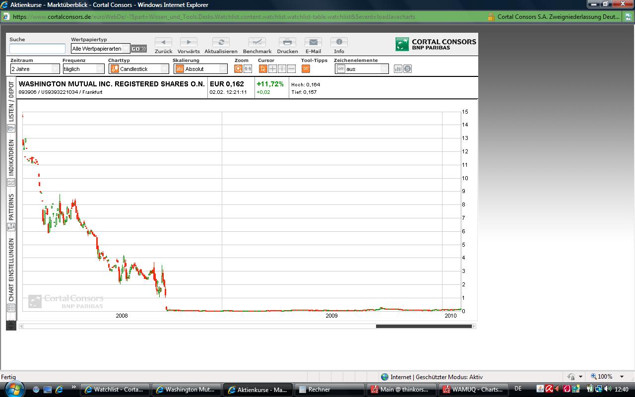Select the crosshair cursor mode

272,69
